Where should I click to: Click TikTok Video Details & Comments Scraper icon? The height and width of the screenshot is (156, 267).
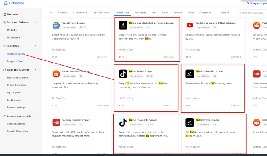(x=123, y=26)
